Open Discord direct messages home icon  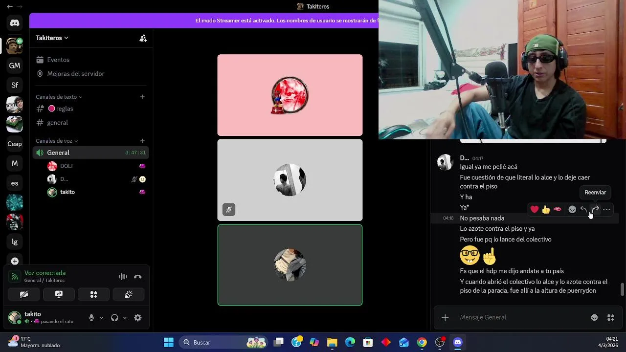[x=15, y=22]
